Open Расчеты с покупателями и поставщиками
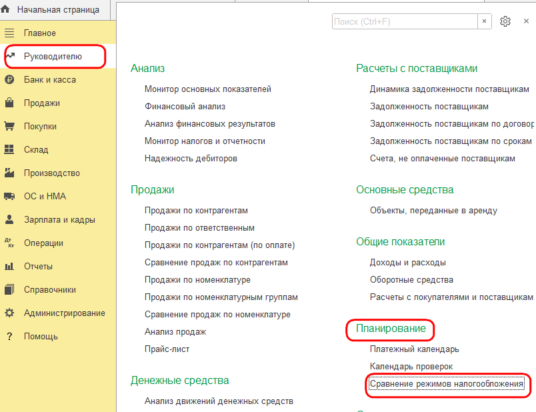 click(452, 297)
